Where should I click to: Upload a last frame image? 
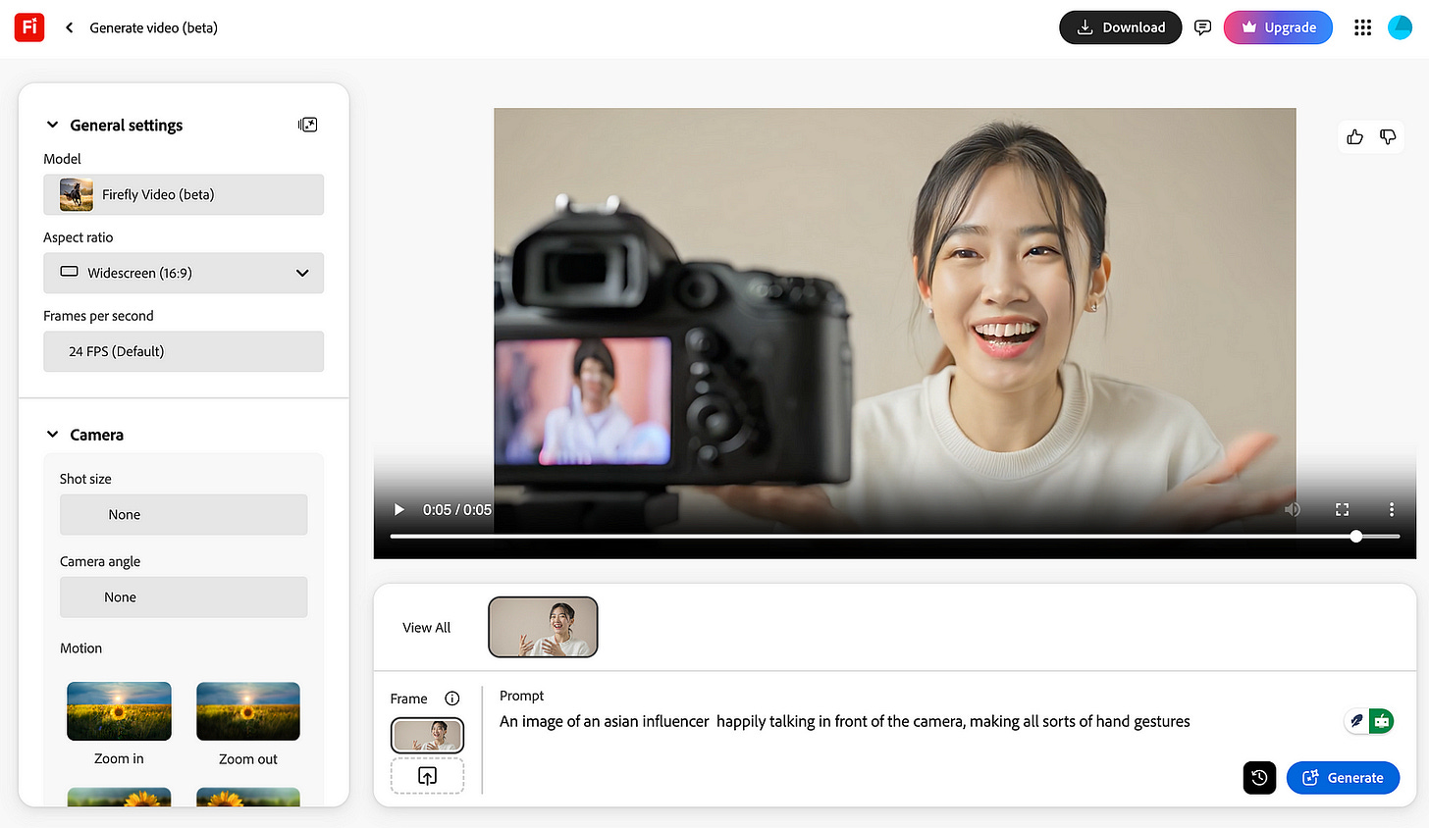pos(427,776)
